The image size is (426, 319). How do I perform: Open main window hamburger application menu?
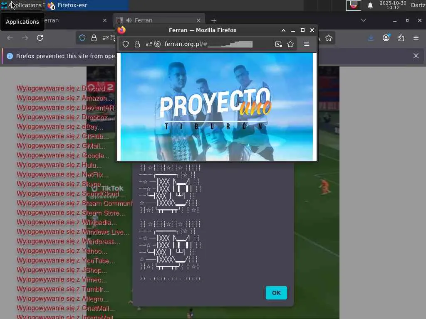[416, 38]
